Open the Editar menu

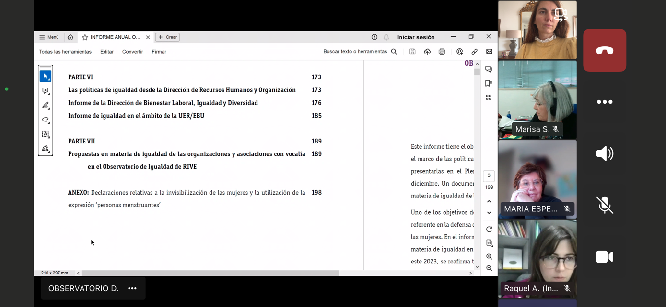(107, 52)
